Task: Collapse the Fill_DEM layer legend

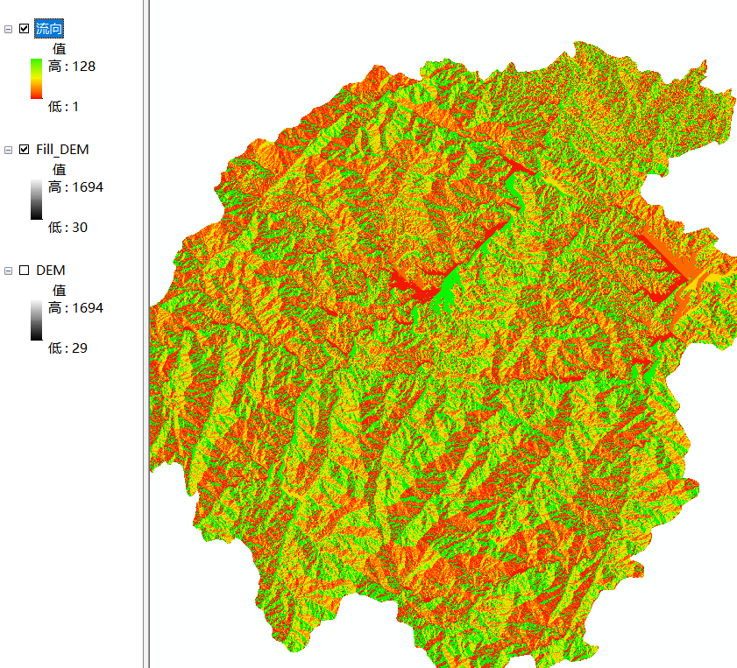Action: pyautogui.click(x=8, y=150)
